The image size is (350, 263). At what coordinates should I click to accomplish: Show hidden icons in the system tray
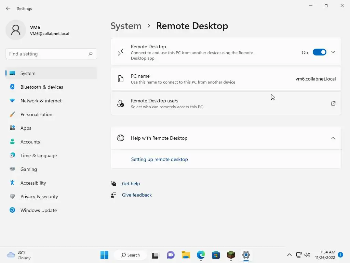[289, 255]
